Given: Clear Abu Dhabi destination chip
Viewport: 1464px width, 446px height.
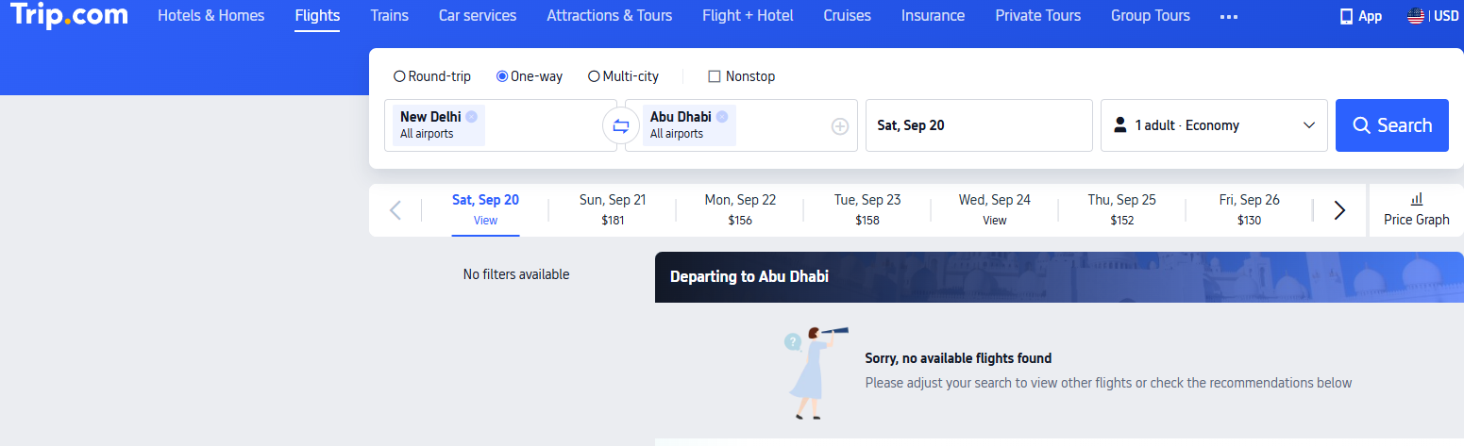Looking at the screenshot, I should click(722, 117).
